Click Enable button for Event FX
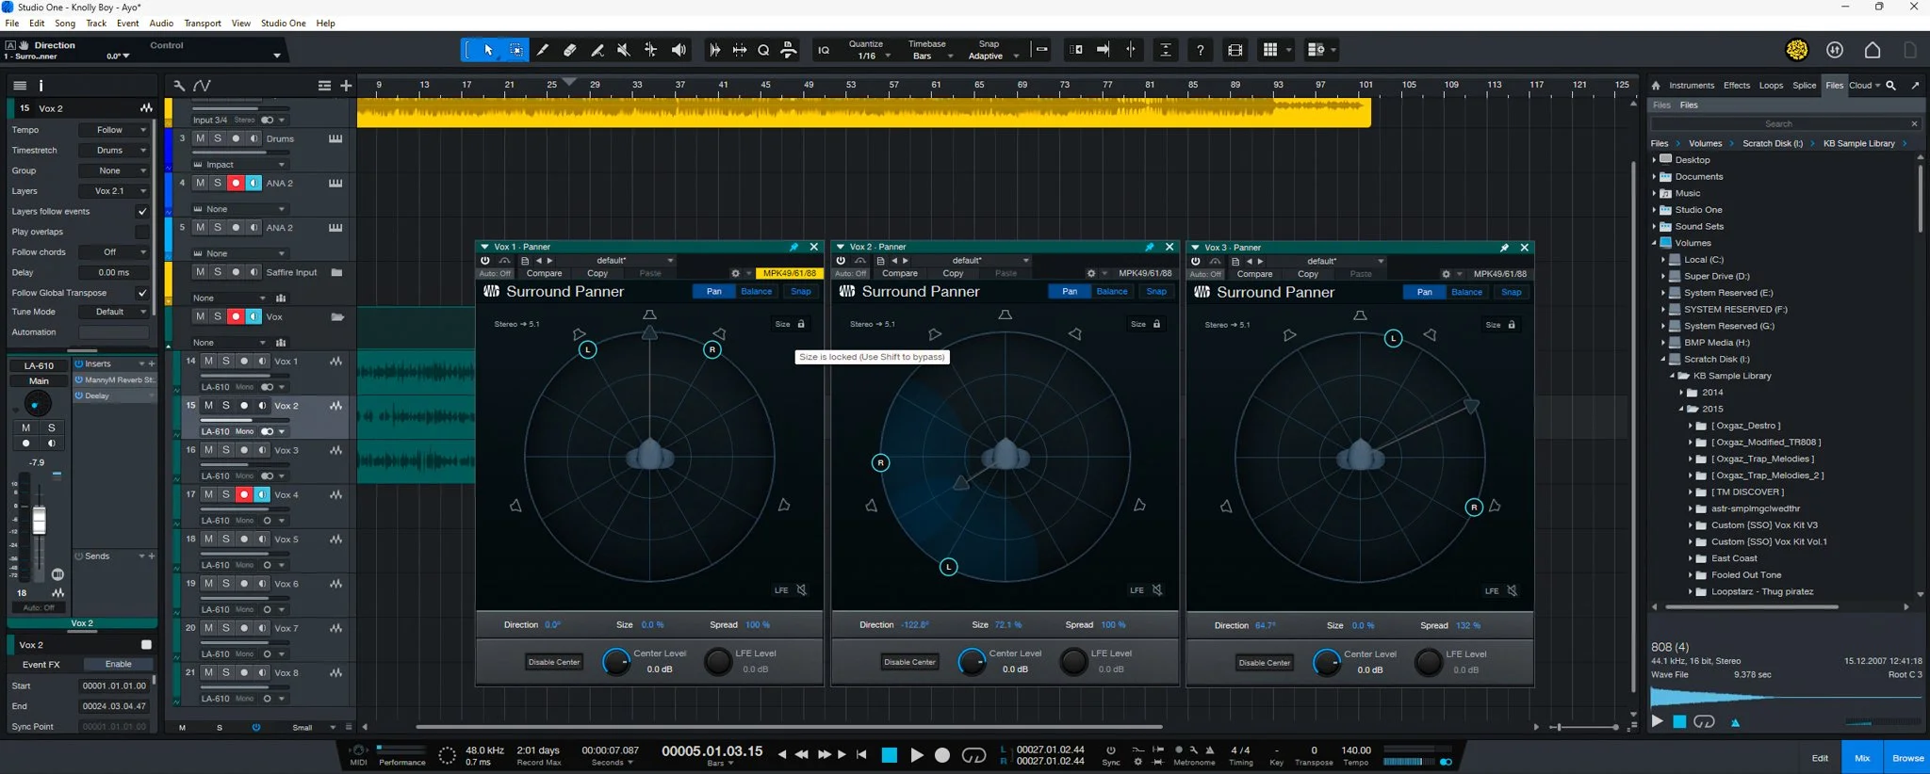 coord(119,665)
